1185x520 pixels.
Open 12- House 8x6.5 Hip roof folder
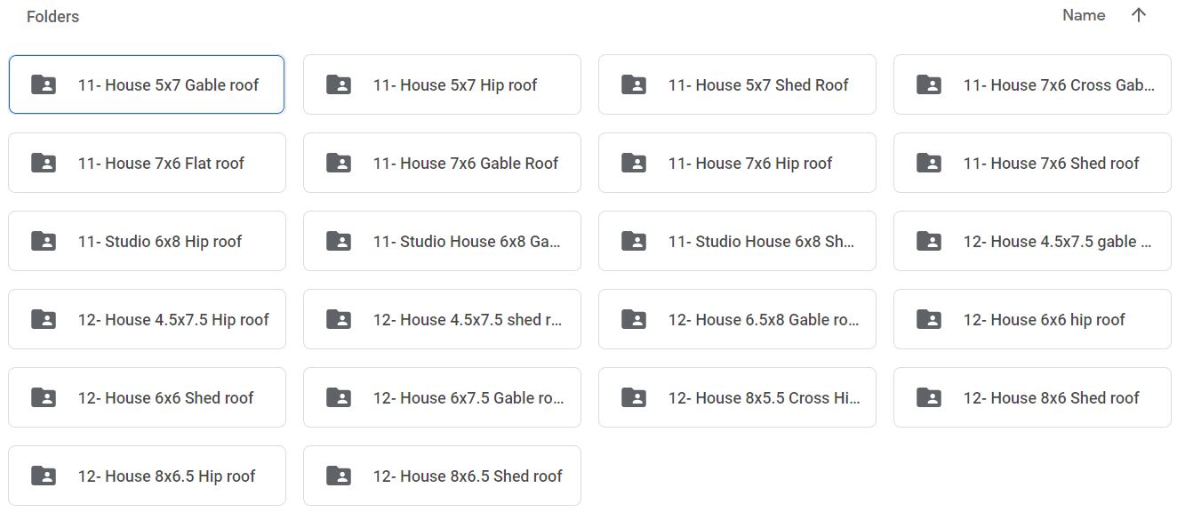[147, 476]
